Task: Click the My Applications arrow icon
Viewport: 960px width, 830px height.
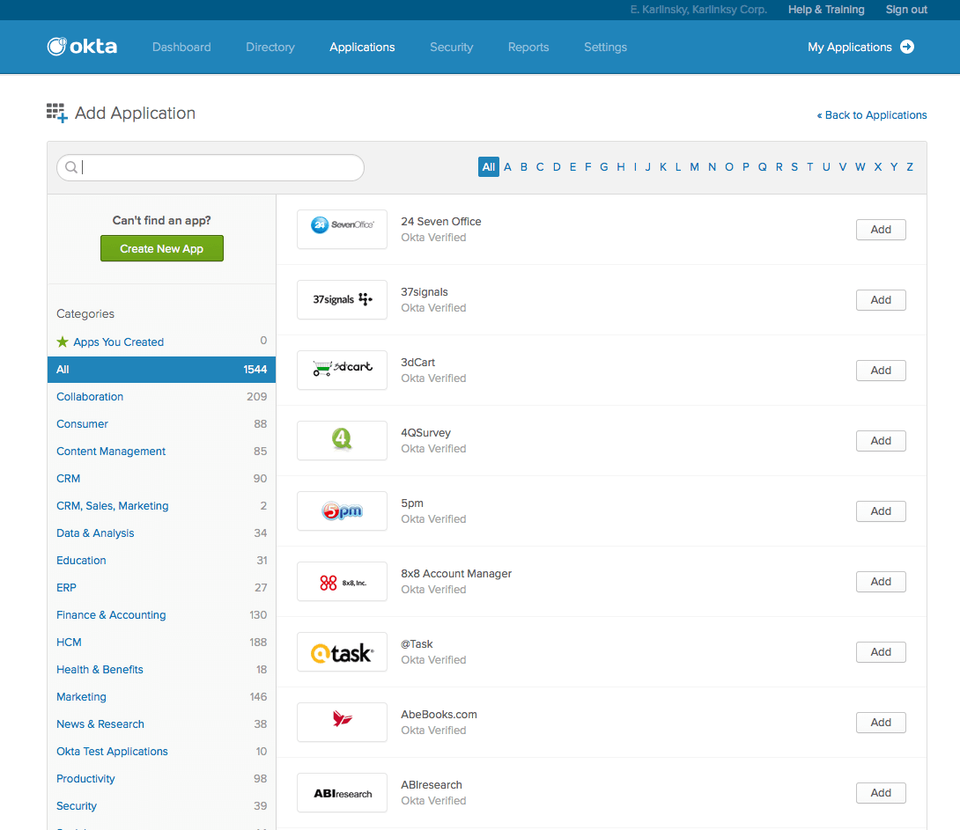Action: 907,48
